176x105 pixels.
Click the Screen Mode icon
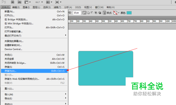point(57,2)
